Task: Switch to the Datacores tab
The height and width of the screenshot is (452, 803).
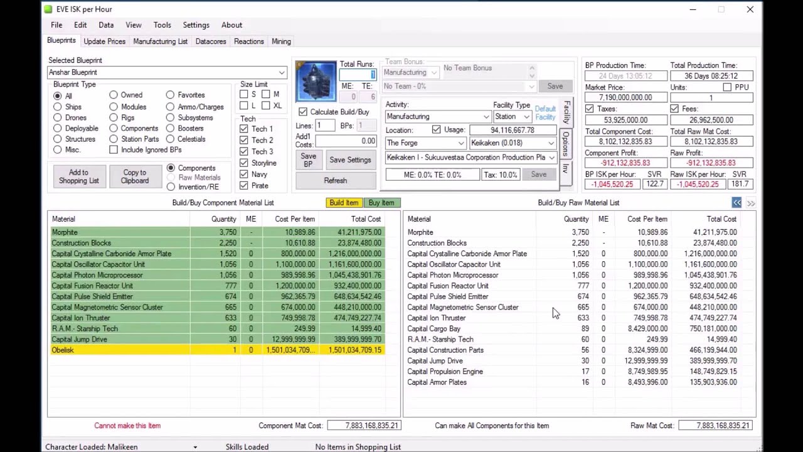Action: point(211,41)
